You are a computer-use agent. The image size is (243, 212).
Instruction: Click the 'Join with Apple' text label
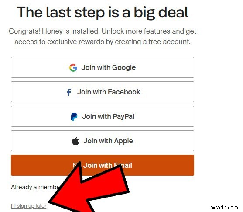click(x=108, y=141)
